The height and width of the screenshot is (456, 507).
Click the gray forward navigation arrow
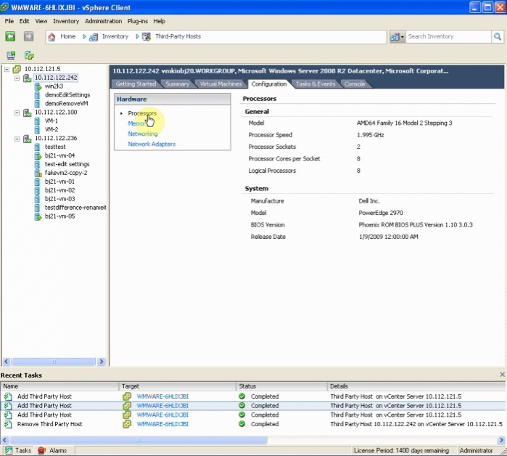(x=28, y=36)
